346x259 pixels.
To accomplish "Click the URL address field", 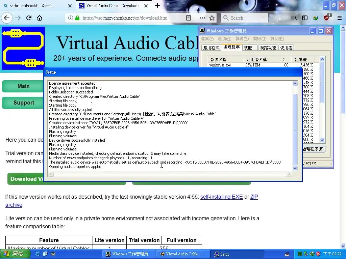I will coord(125,18).
